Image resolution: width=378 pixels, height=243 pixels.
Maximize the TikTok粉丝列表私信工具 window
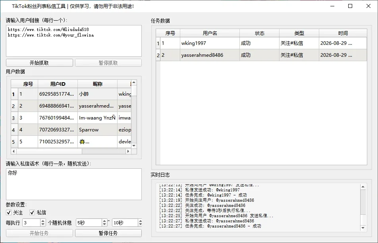click(350, 6)
